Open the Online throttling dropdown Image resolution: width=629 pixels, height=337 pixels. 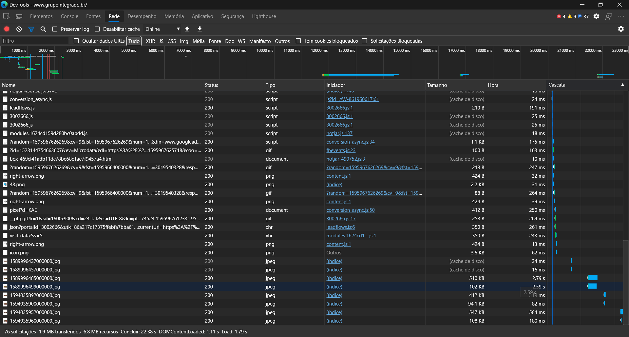[x=162, y=29]
